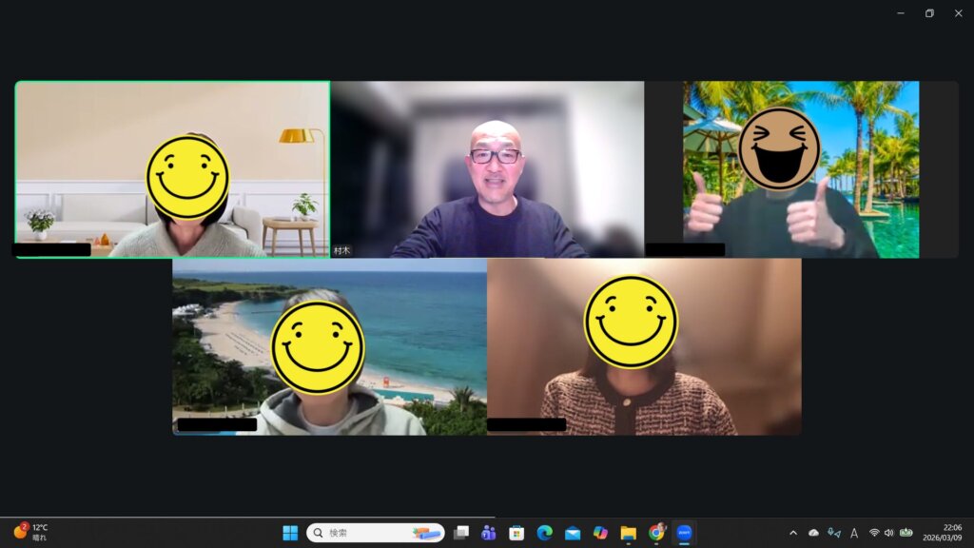The image size is (974, 548).
Task: Click the Zoom taskbar icon
Action: pyautogui.click(x=684, y=533)
